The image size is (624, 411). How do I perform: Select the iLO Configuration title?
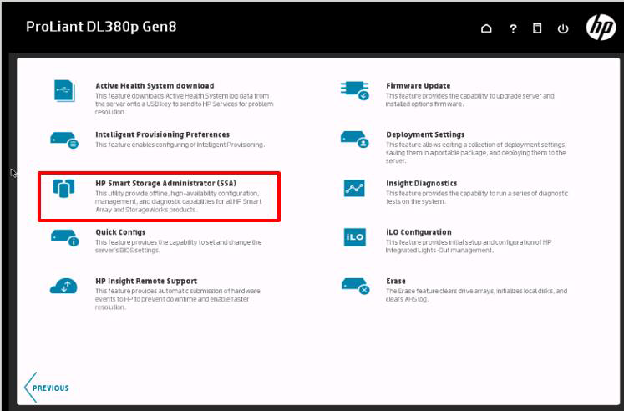(419, 232)
